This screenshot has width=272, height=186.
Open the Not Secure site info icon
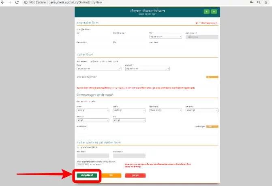point(26,2)
